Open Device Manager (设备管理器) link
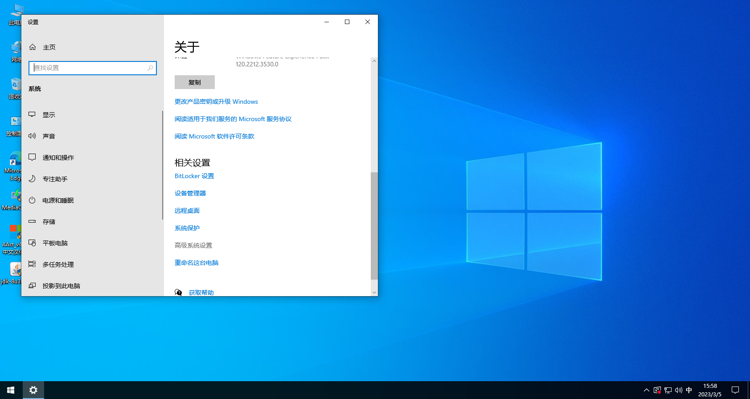This screenshot has width=750, height=399. point(190,193)
